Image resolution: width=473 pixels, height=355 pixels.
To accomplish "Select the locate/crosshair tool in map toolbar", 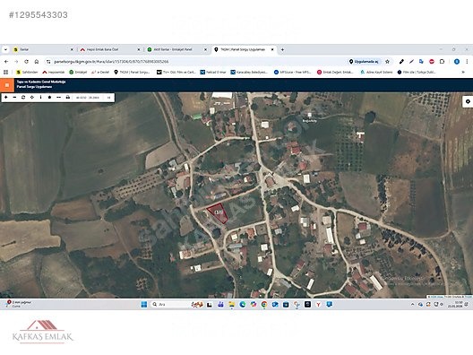I will click(x=32, y=97).
